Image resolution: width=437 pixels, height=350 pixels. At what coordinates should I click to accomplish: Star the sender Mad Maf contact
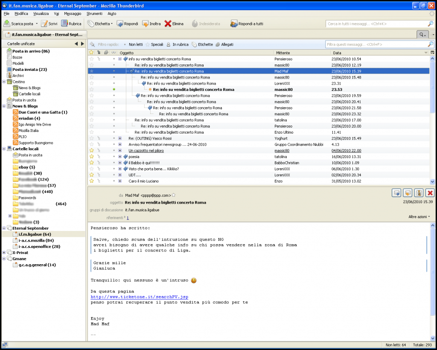pos(174,195)
